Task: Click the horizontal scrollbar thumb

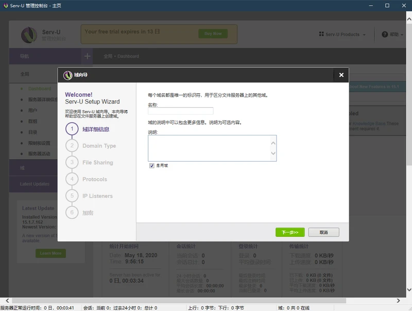Action: [179, 300]
